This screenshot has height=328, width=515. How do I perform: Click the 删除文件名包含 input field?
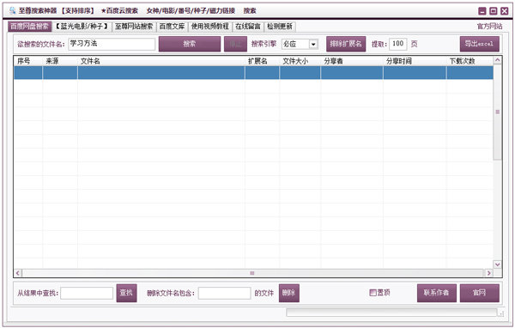[224, 293]
